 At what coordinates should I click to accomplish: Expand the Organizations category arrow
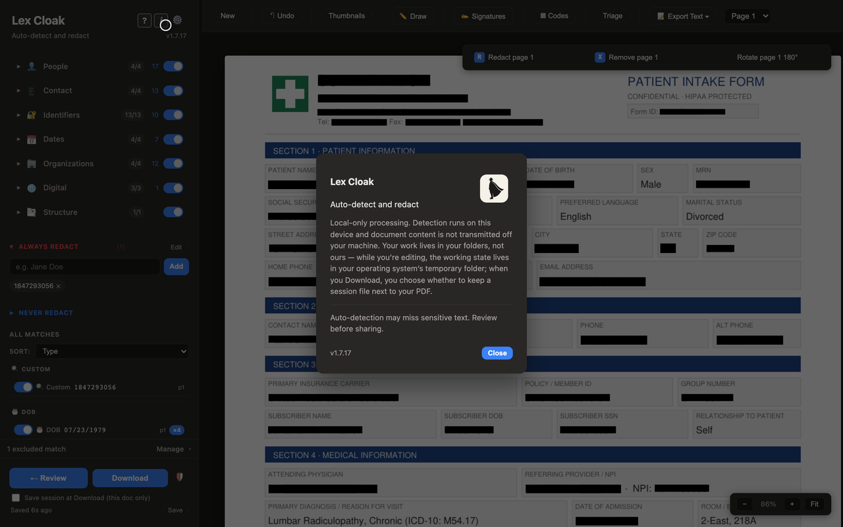18,164
